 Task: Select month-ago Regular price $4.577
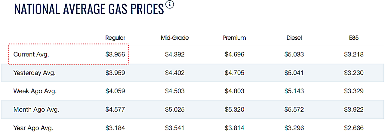(x=115, y=109)
